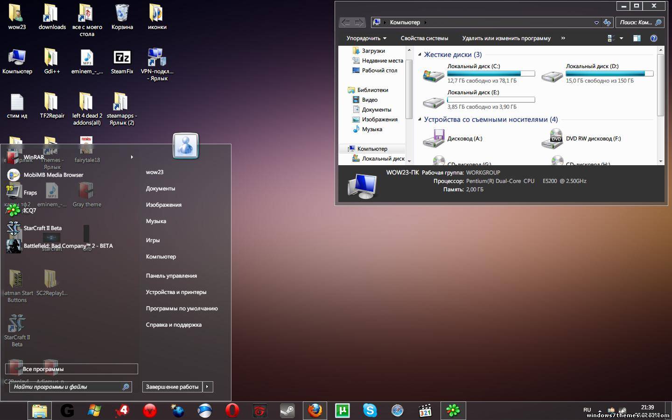This screenshot has width=672, height=420.
Task: Click the user account picture in Start menu
Action: point(186,146)
